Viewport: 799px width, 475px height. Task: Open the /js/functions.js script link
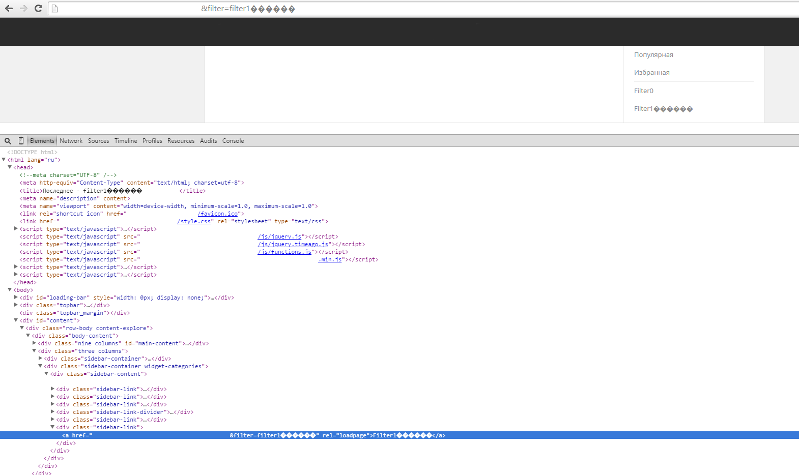point(284,252)
